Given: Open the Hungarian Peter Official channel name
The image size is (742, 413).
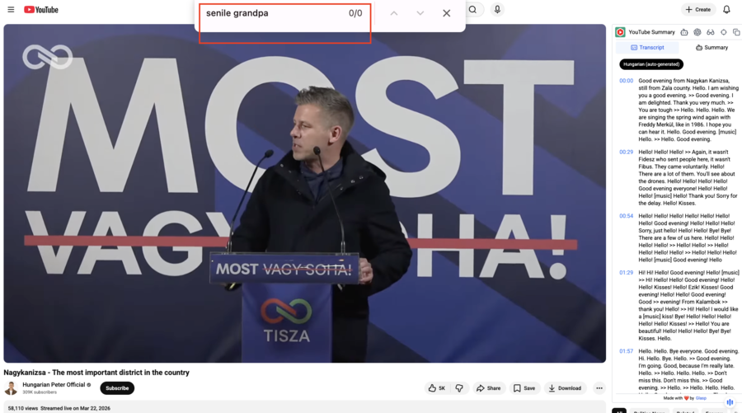Looking at the screenshot, I should pos(54,385).
